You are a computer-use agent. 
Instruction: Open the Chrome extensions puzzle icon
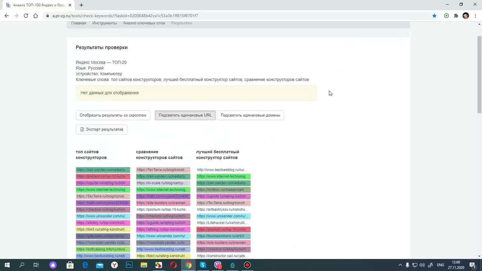[456, 16]
